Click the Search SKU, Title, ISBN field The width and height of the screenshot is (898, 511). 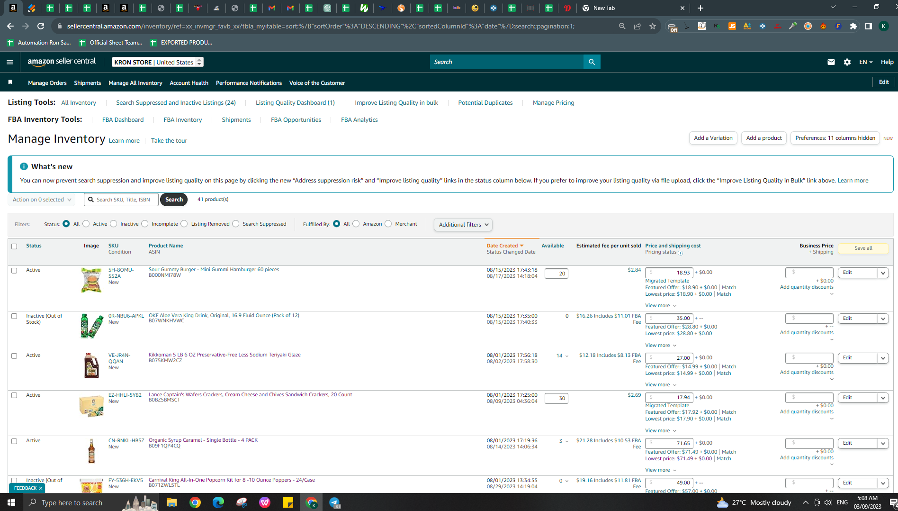click(121, 200)
